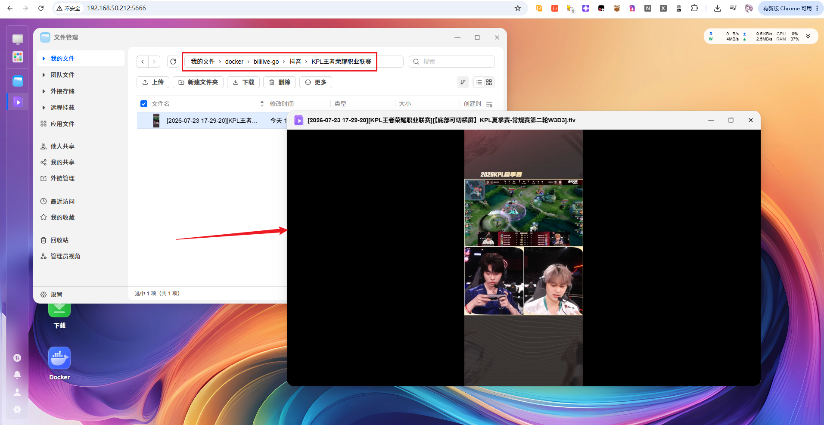
Task: Click the 下载 toolbar button
Action: pos(243,82)
